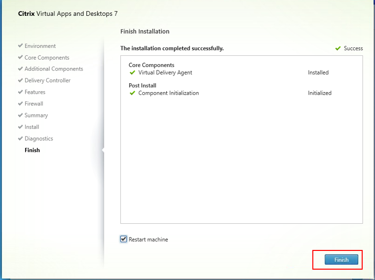
Task: Click the gray checkmark next to Firewall
Action: click(20, 103)
